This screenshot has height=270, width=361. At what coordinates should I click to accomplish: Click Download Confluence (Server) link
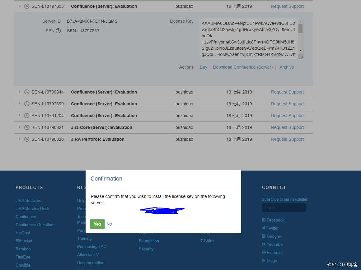[x=243, y=67]
